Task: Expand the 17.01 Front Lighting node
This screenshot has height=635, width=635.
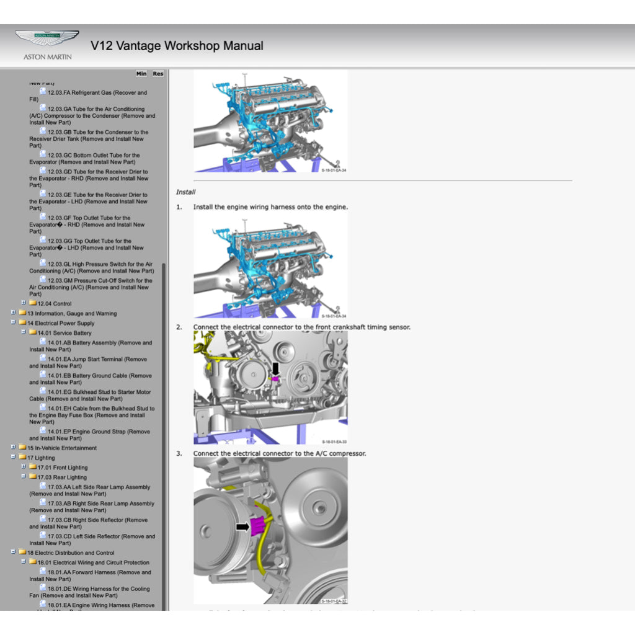Action: (x=22, y=467)
